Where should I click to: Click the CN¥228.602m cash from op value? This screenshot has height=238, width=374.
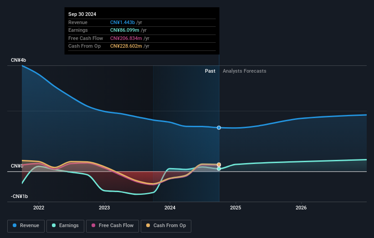point(126,46)
